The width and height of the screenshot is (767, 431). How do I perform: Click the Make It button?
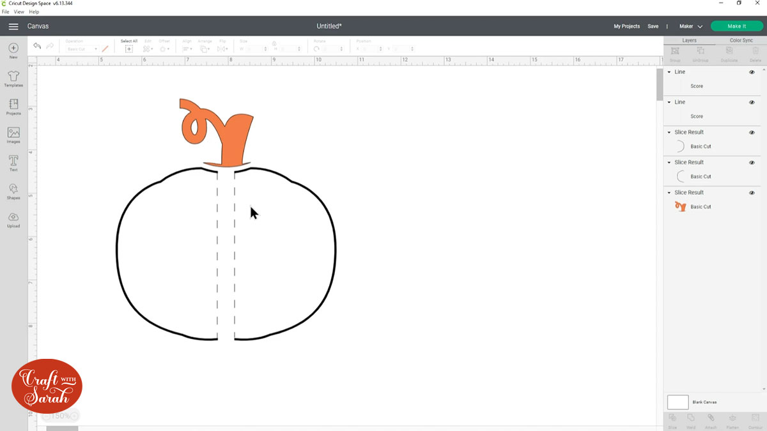click(x=737, y=26)
